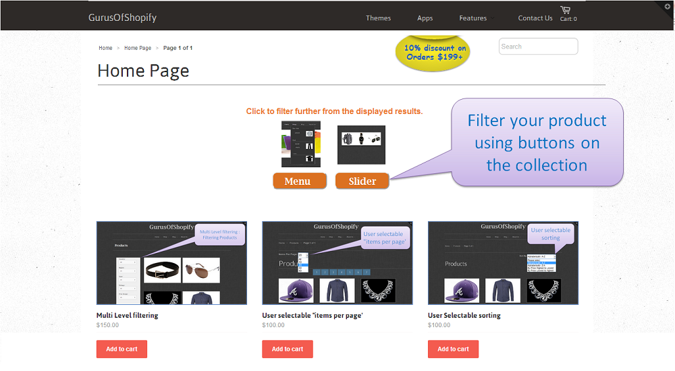Open Multi Level filtering product thumbnail
675x371 pixels.
coord(171,263)
